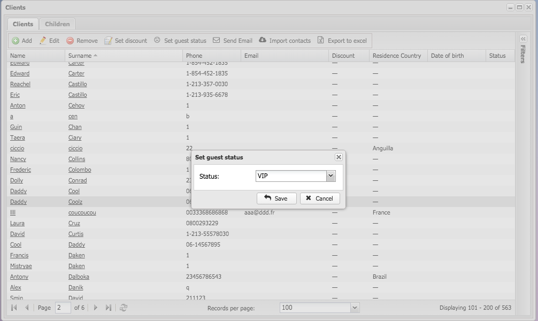Click the Records per page value field
The width and height of the screenshot is (538, 321).
[316, 308]
